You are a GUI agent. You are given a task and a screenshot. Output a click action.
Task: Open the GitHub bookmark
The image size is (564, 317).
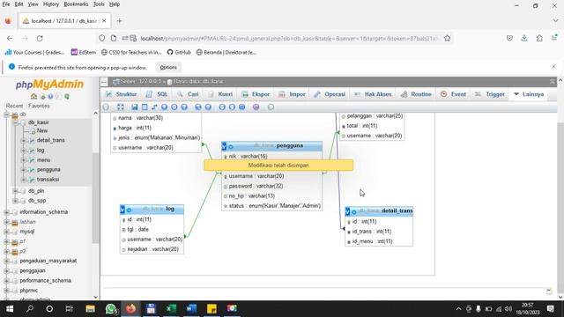179,53
